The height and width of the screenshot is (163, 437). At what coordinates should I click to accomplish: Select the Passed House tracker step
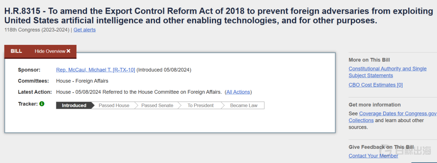(x=114, y=106)
